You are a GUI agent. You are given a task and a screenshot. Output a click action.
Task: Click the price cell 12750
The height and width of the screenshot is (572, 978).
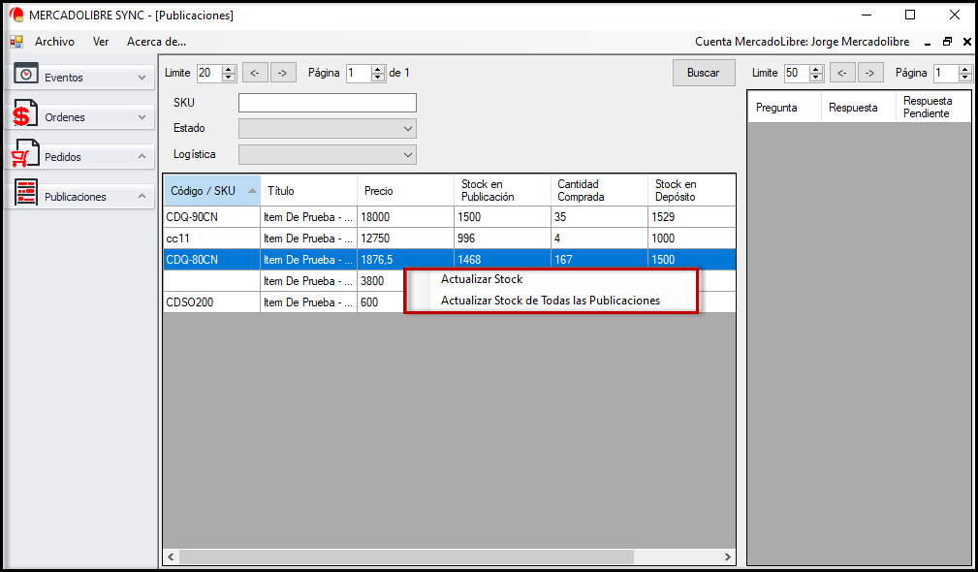[x=405, y=238]
